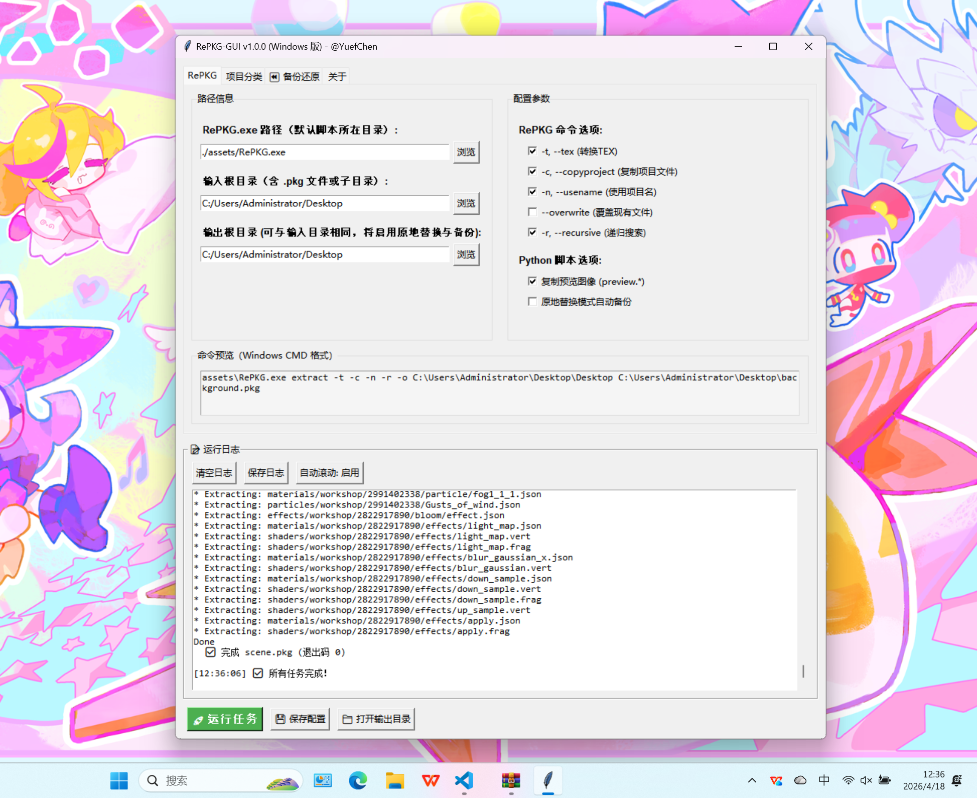The height and width of the screenshot is (798, 977).
Task: Open Visual Studio Code from taskbar
Action: (x=464, y=780)
